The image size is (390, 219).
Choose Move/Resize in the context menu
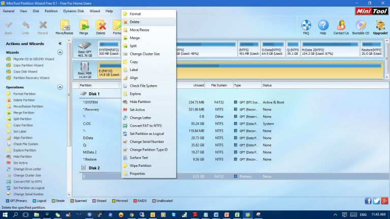[149, 30]
